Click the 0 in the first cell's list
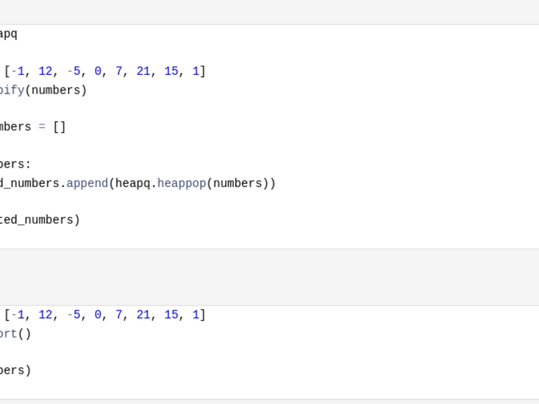Image resolution: width=539 pixels, height=404 pixels. (98, 71)
